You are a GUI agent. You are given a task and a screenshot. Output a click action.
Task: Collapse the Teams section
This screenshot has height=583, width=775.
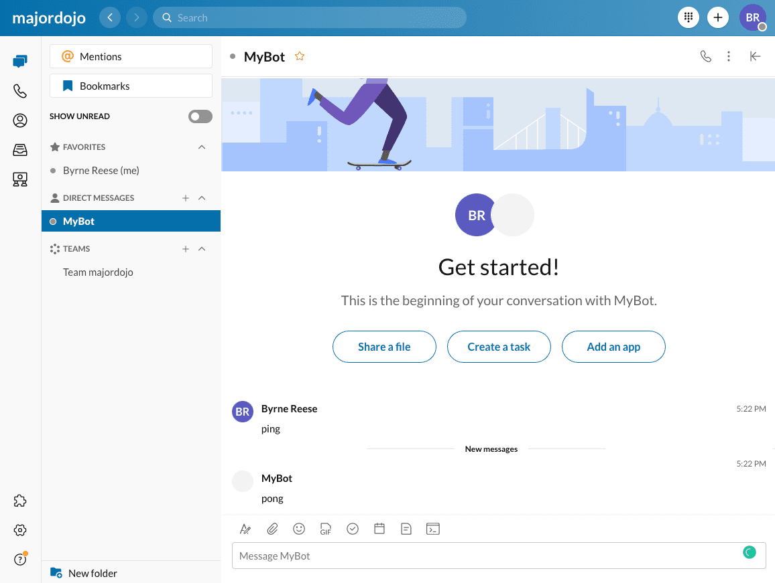pyautogui.click(x=202, y=249)
